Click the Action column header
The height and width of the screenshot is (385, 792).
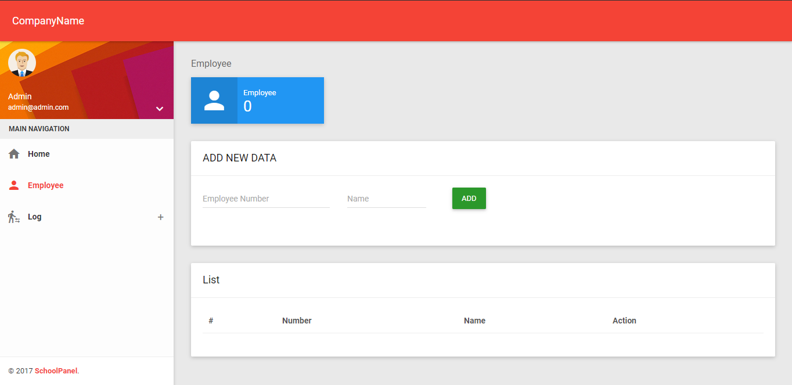point(624,320)
